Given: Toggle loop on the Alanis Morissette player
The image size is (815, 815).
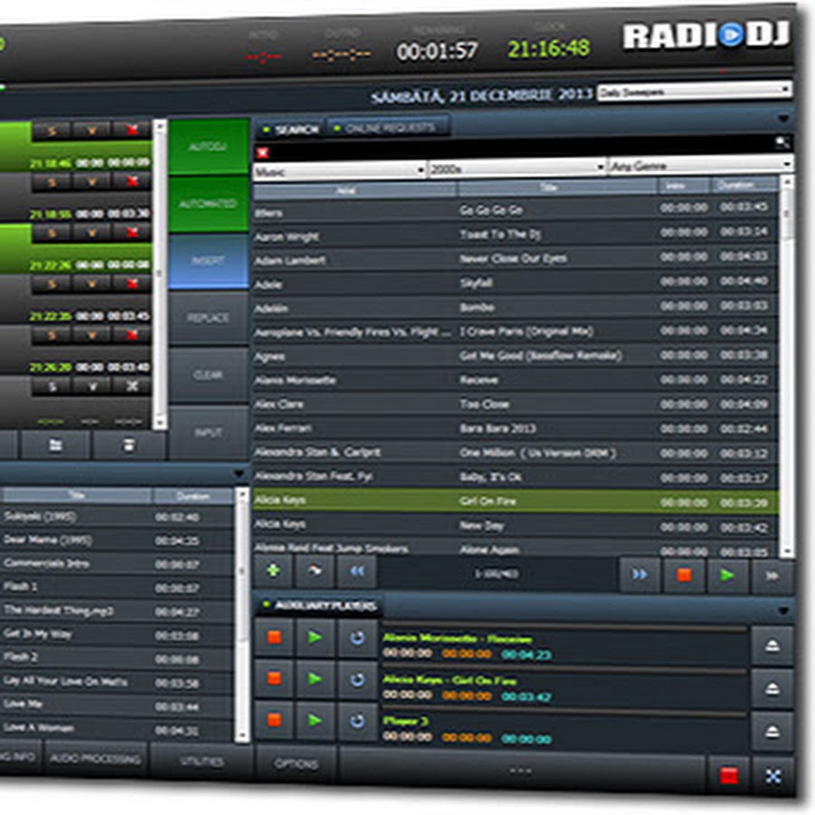Looking at the screenshot, I should (x=357, y=638).
